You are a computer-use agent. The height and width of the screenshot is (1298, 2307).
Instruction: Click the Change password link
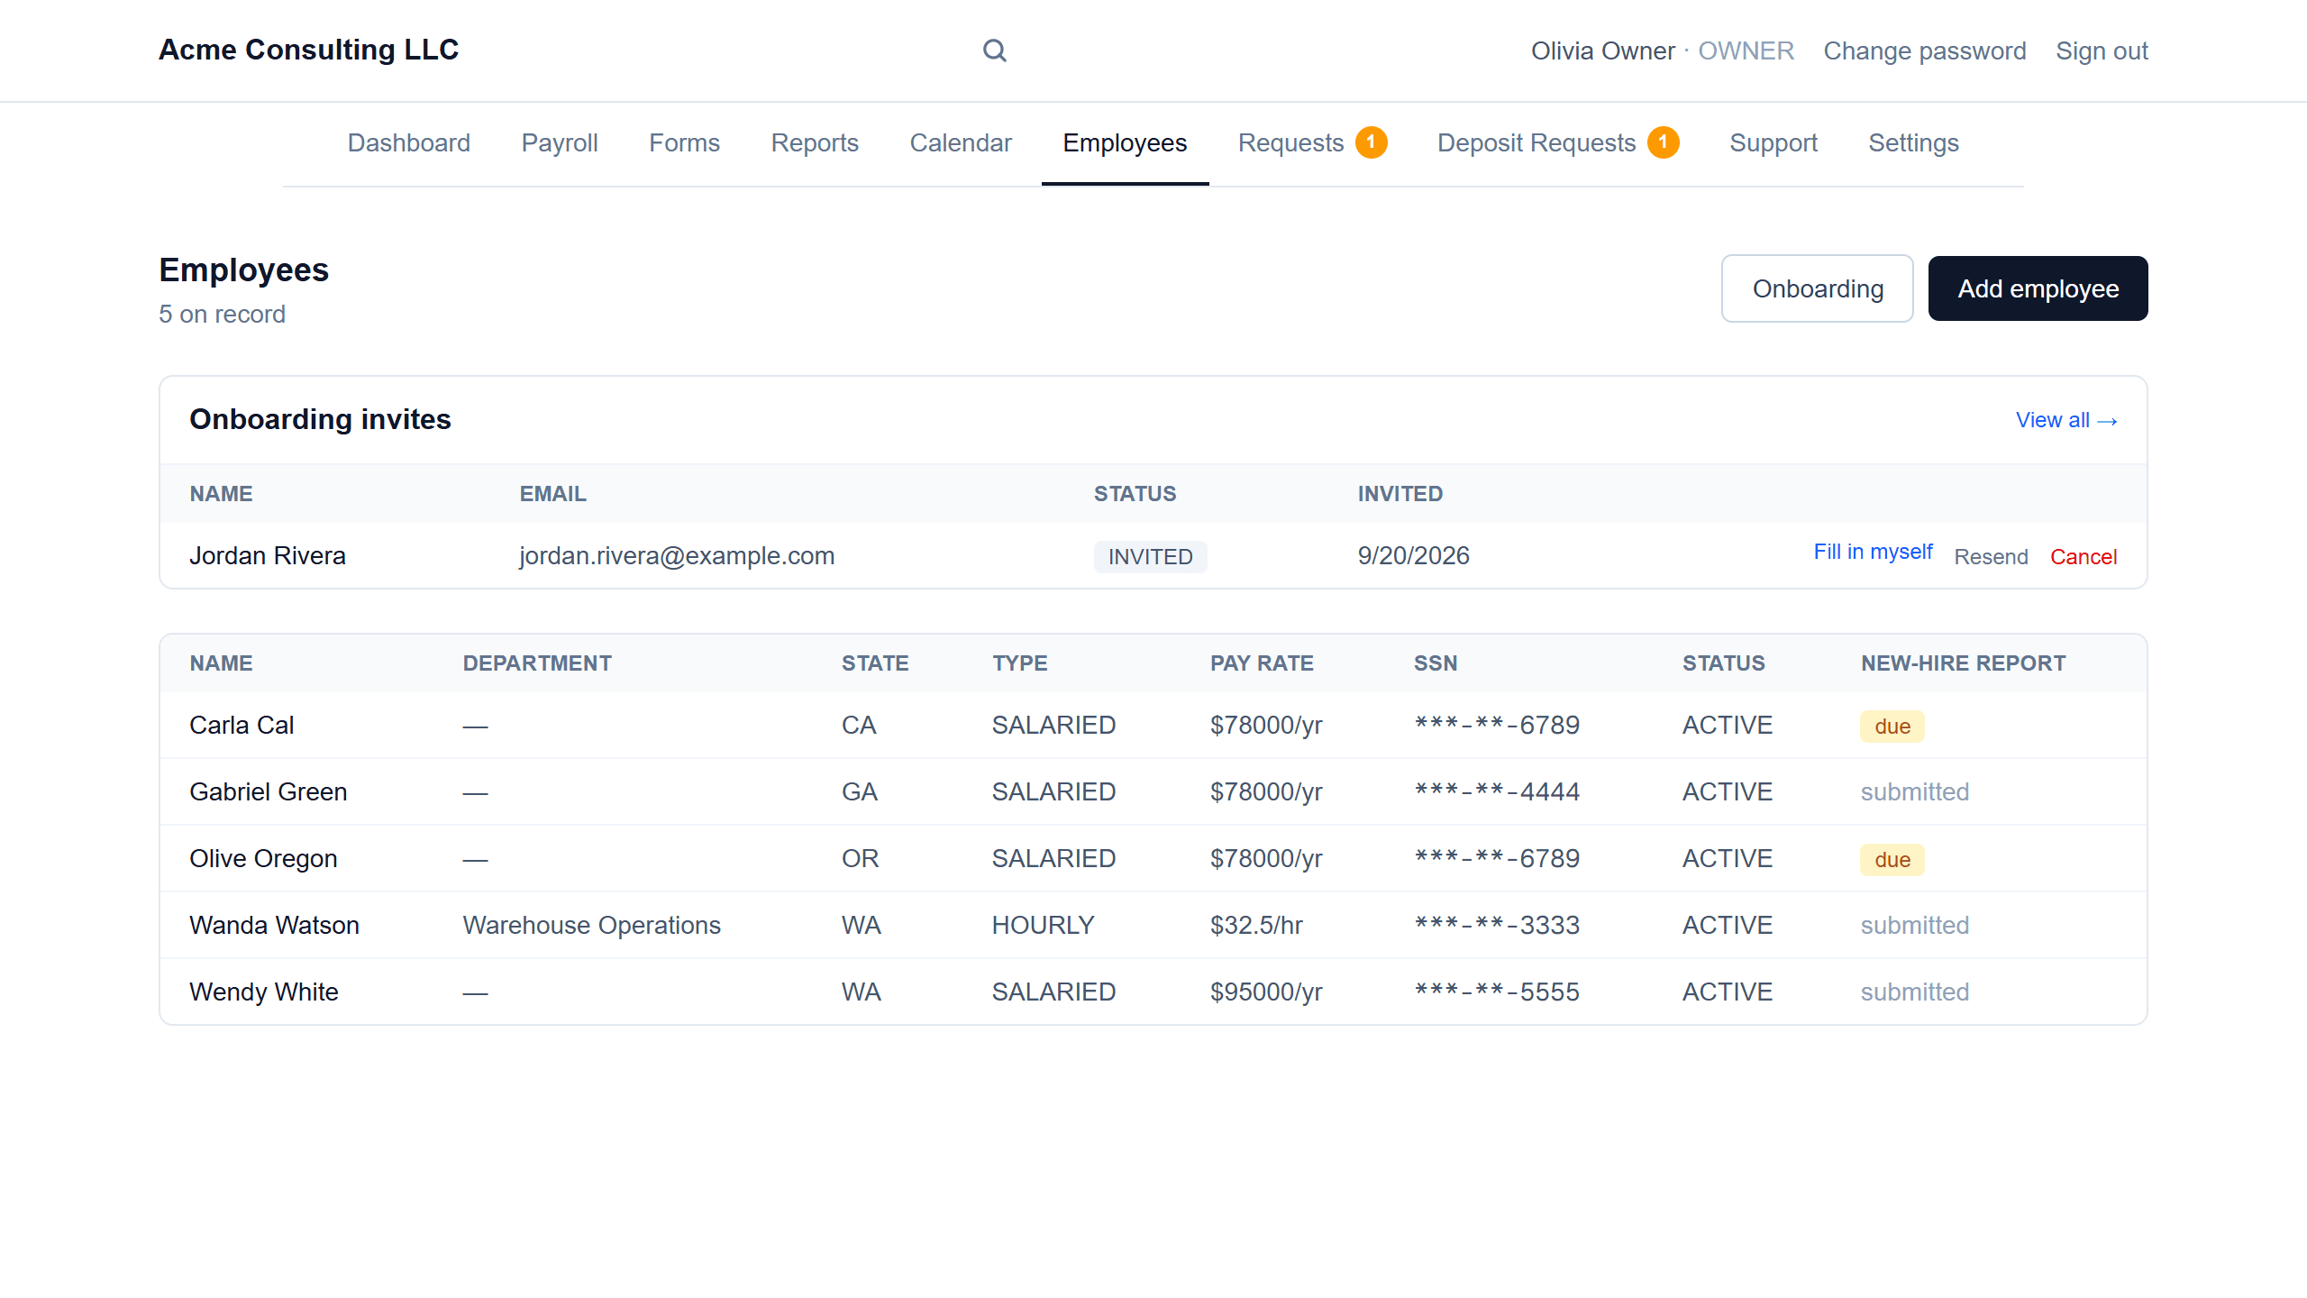pyautogui.click(x=1925, y=50)
